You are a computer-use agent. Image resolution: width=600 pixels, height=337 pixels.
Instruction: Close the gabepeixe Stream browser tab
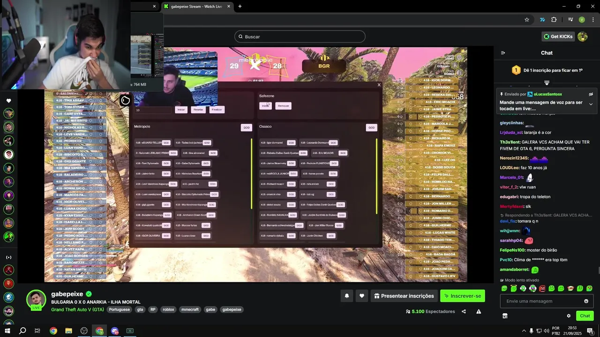[229, 7]
